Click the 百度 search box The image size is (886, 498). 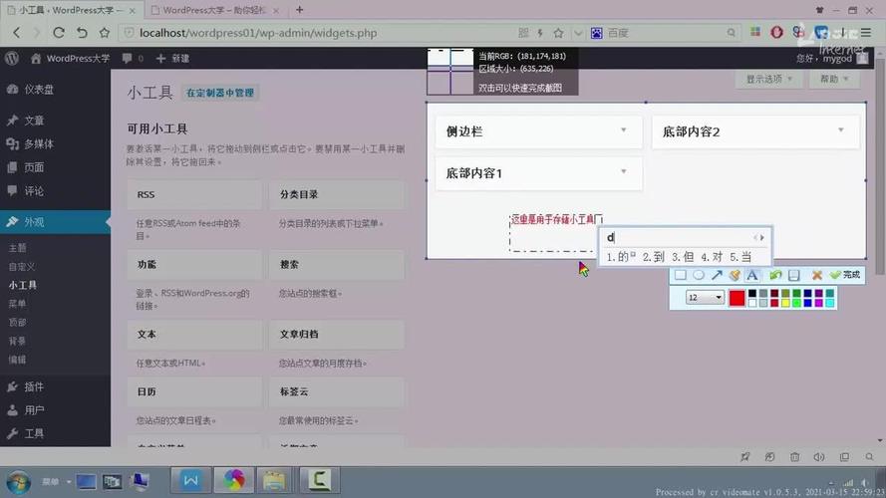click(665, 33)
